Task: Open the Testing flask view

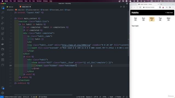Action: point(2,39)
